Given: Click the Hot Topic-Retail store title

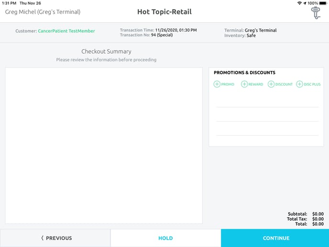Looking at the screenshot, I should pyautogui.click(x=164, y=12).
